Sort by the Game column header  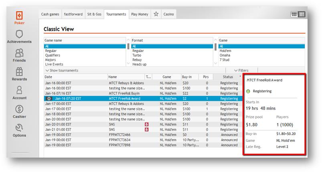[166, 77]
